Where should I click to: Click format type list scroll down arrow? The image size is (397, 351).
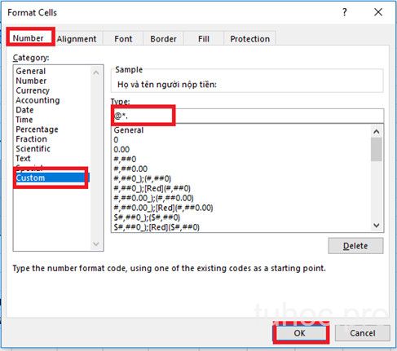(377, 225)
